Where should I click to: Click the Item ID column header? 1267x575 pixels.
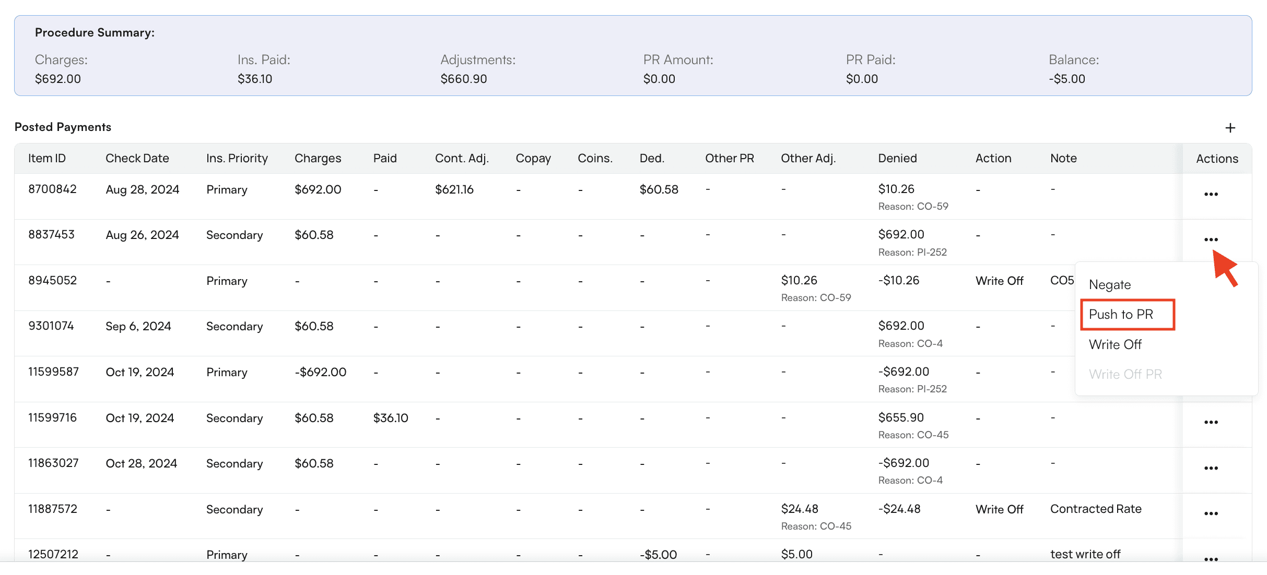click(x=46, y=159)
